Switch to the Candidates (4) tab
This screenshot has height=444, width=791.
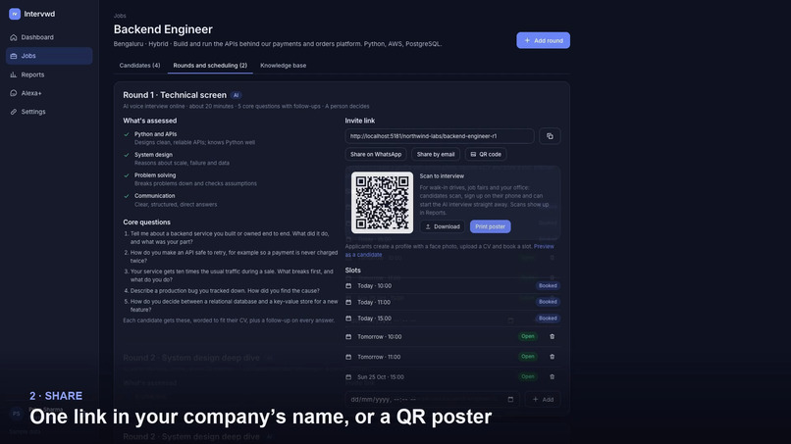139,66
